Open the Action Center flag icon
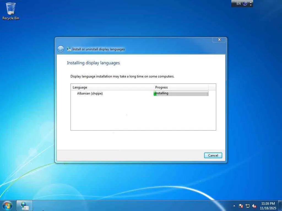Screen dimensions: 282x211 241,206
